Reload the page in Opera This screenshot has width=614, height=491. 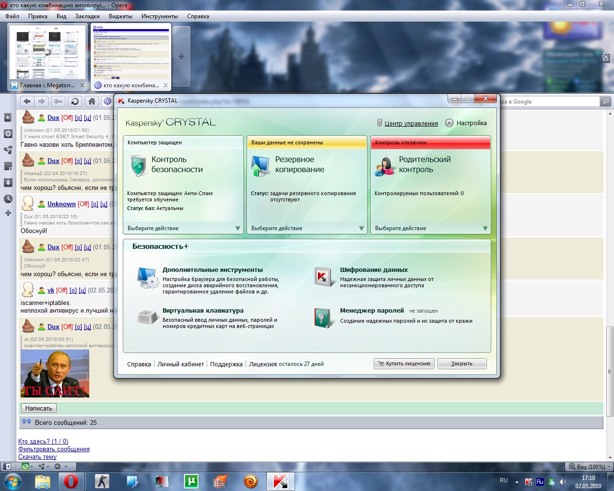point(74,101)
